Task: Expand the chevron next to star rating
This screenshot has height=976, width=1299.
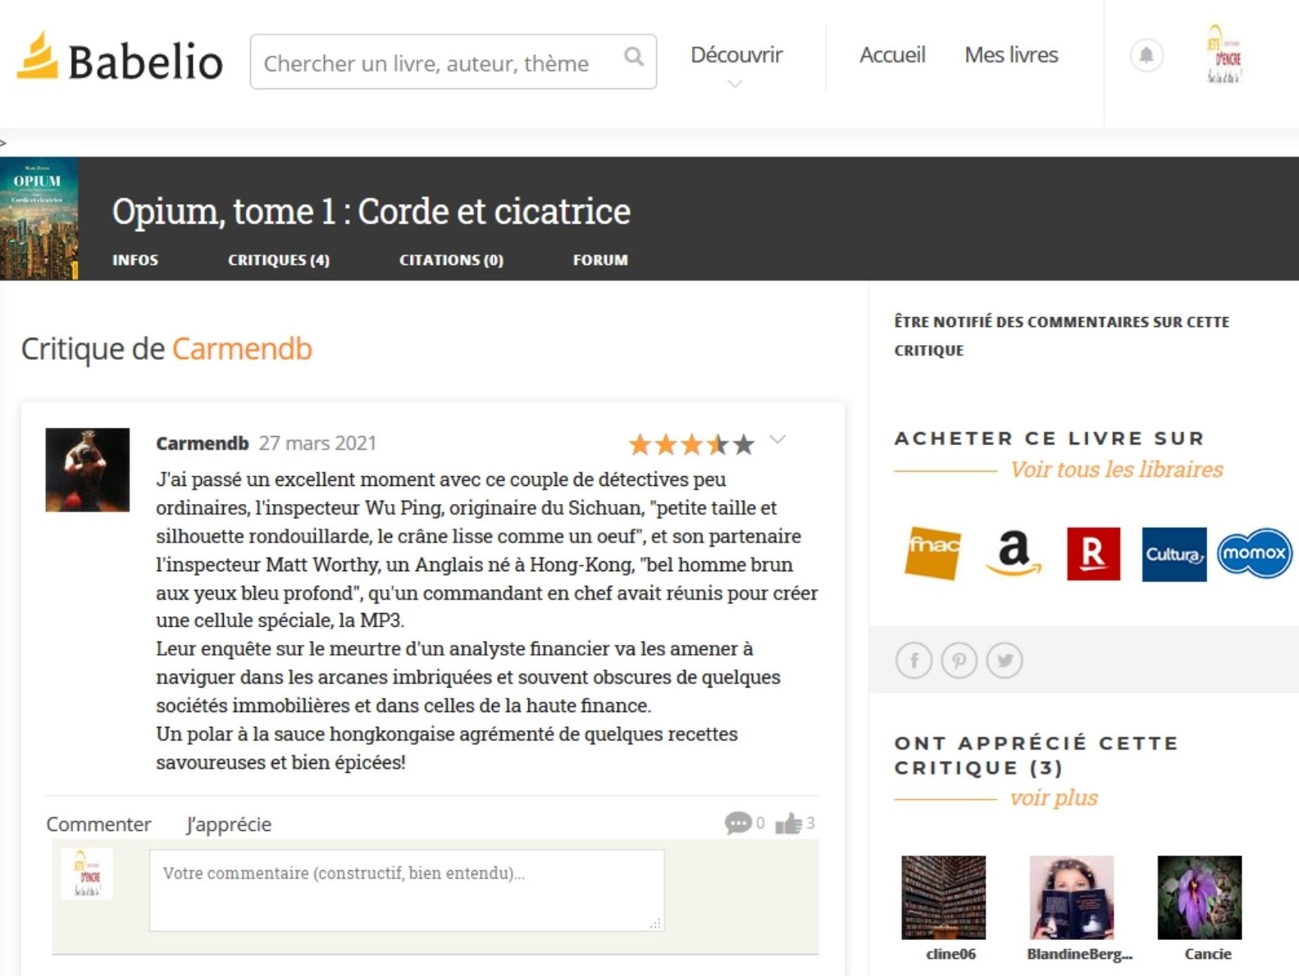Action: [x=777, y=440]
